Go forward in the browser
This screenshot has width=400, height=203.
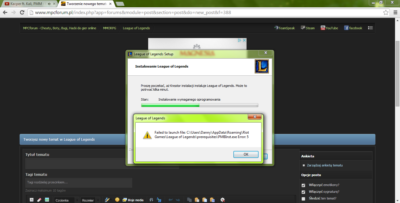pyautogui.click(x=13, y=13)
